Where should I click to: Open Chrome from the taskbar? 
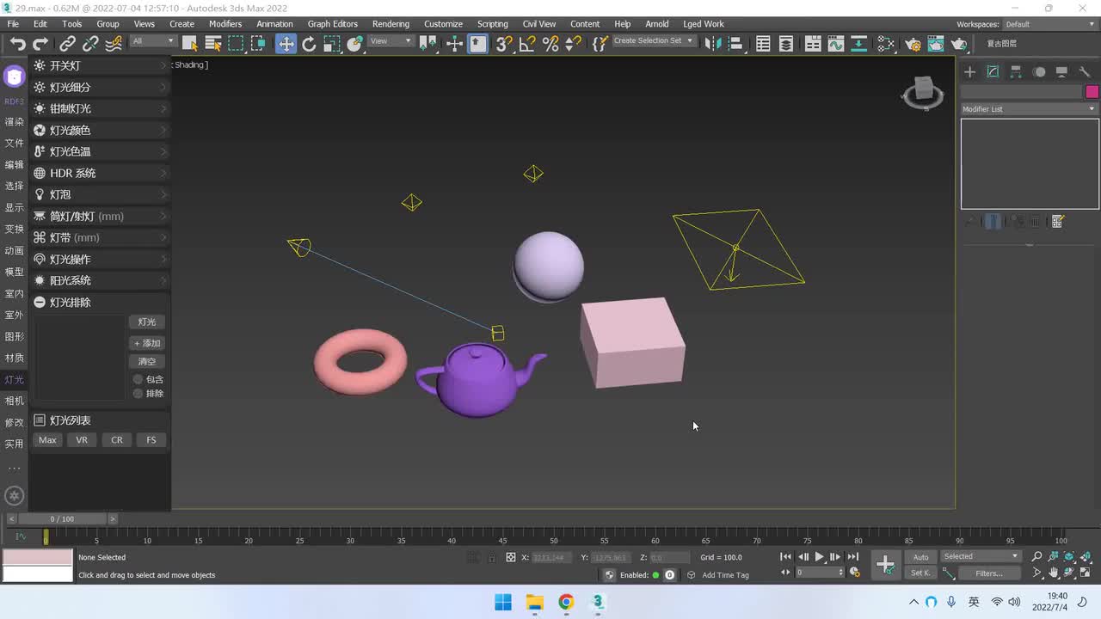click(x=566, y=602)
